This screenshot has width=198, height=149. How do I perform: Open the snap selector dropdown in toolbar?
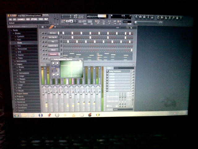click(127, 22)
